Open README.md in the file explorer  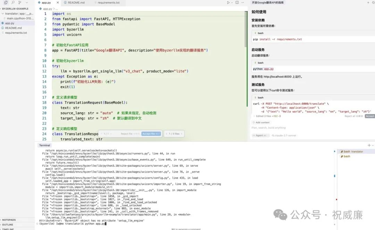(x=14, y=28)
